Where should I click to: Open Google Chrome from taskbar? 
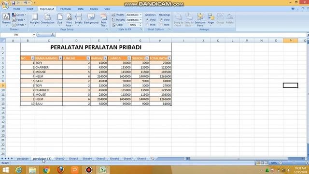pyautogui.click(x=46, y=170)
